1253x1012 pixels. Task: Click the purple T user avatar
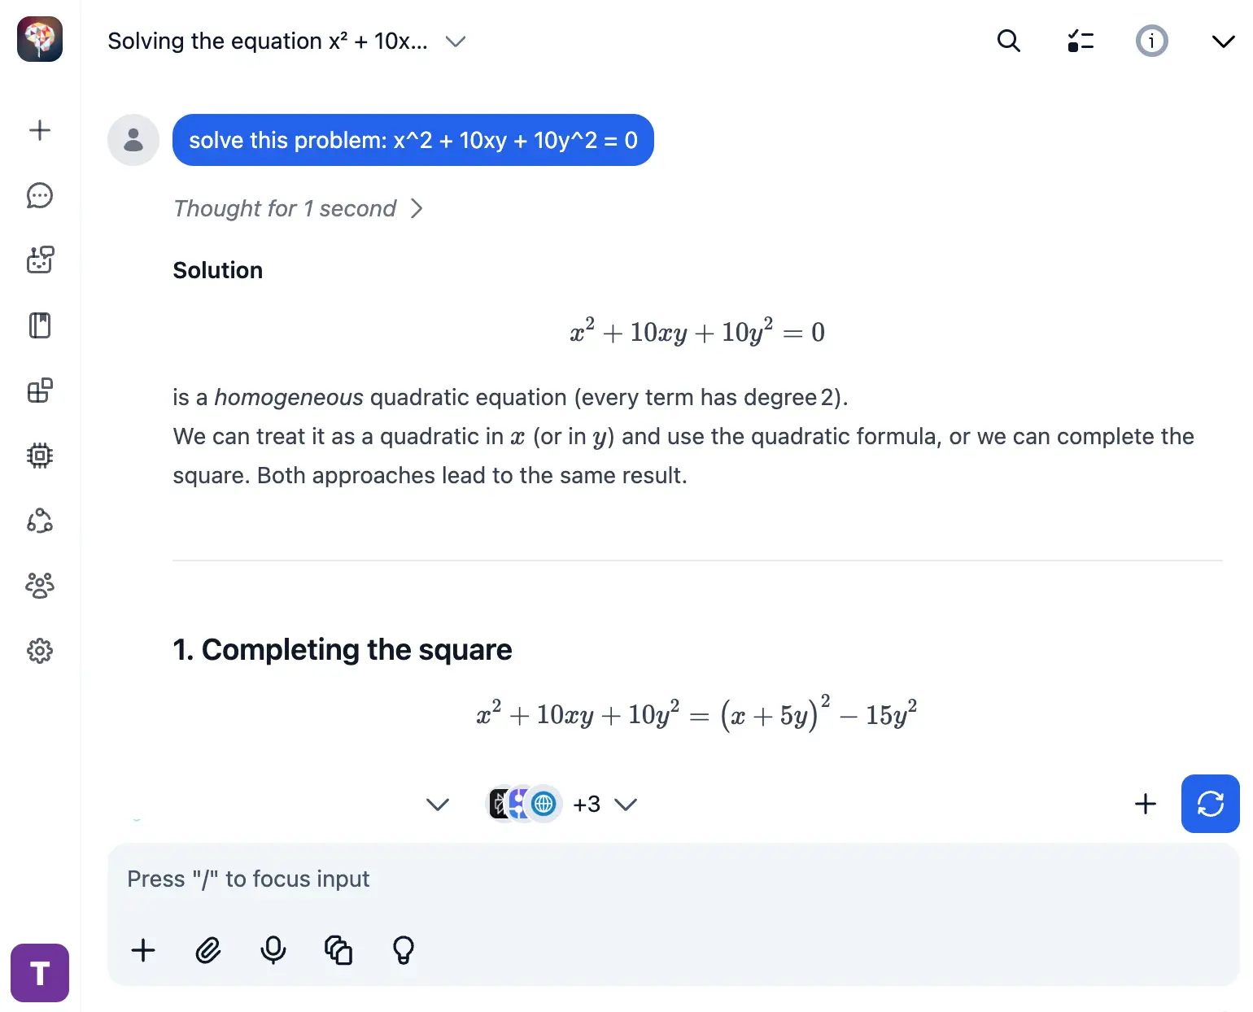coord(40,973)
